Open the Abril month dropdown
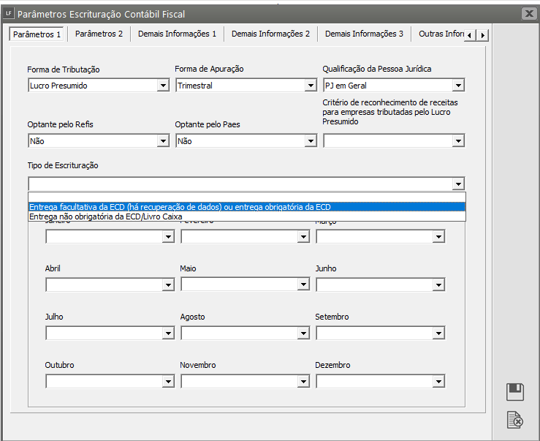This screenshot has width=540, height=441. click(168, 284)
